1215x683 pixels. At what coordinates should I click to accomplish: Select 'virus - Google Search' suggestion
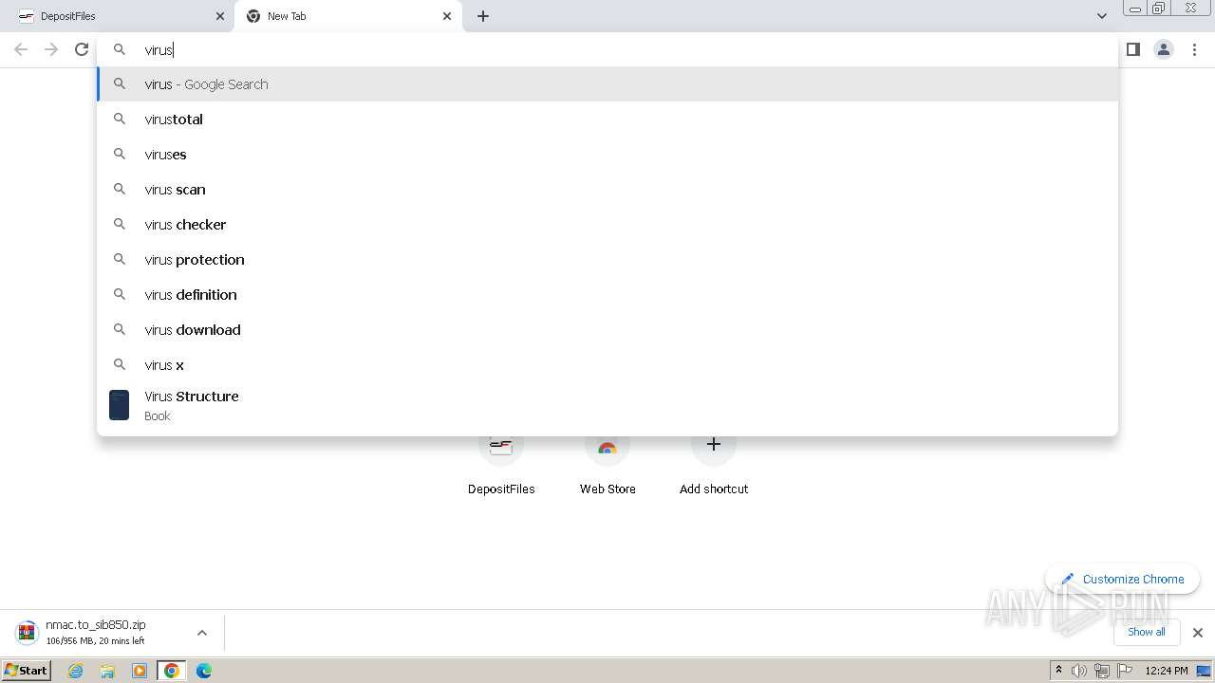click(607, 83)
